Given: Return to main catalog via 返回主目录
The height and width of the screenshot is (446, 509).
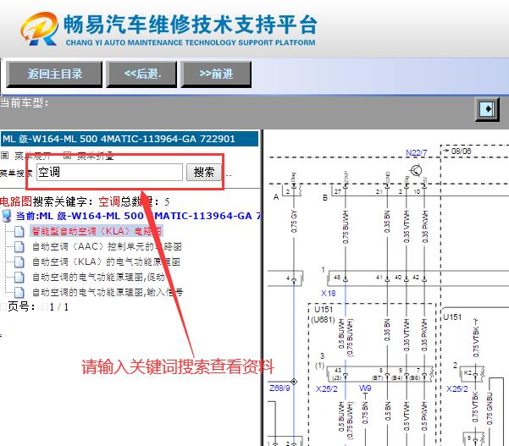Looking at the screenshot, I should point(54,74).
